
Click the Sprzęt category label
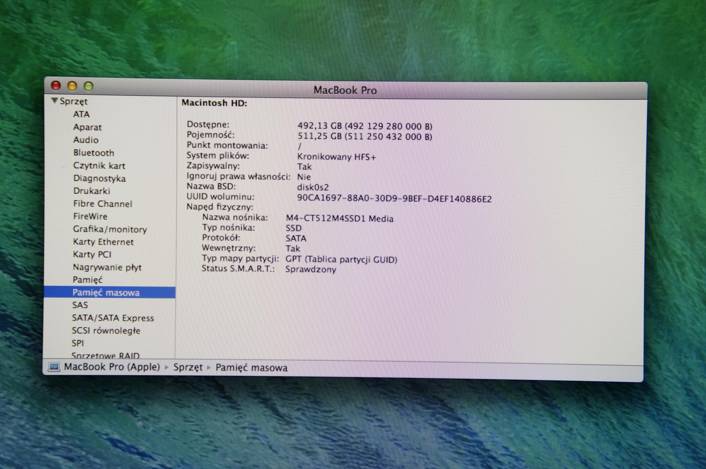(74, 101)
